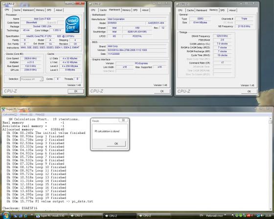The image size is (274, 219).
Task: Click the DRAM Frequency value field
Action: (x=222, y=36)
